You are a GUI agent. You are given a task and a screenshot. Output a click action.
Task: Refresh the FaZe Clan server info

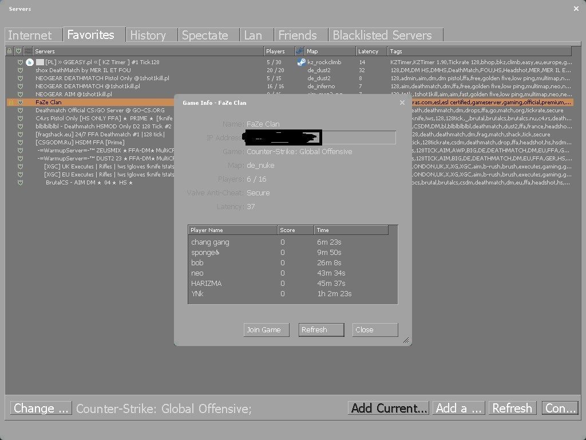click(320, 329)
